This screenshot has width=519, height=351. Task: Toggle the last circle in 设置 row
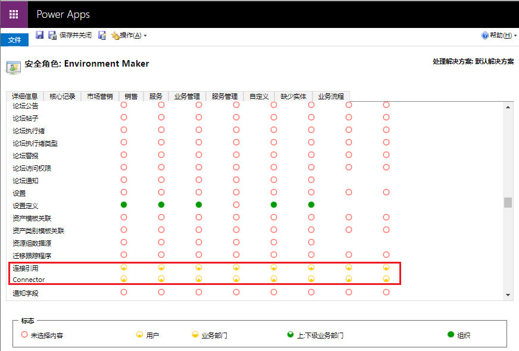(386, 192)
